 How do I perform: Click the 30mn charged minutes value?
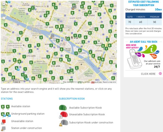click(x=158, y=9)
